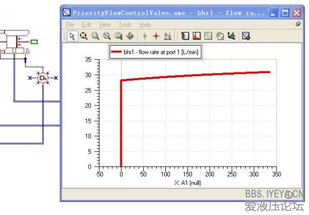
Task: Select the green rectangle port on valve
Action: [34, 42]
